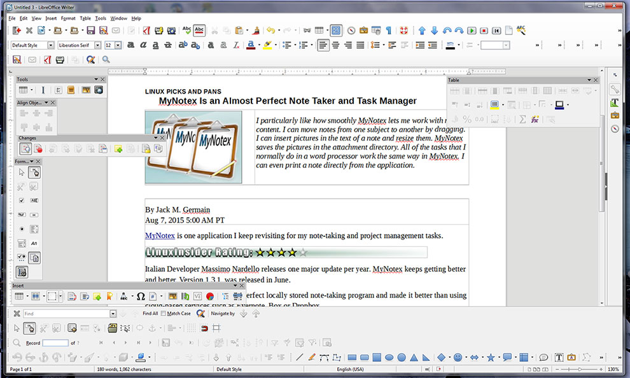
Task: Click Default Style in the status bar
Action: coord(229,369)
